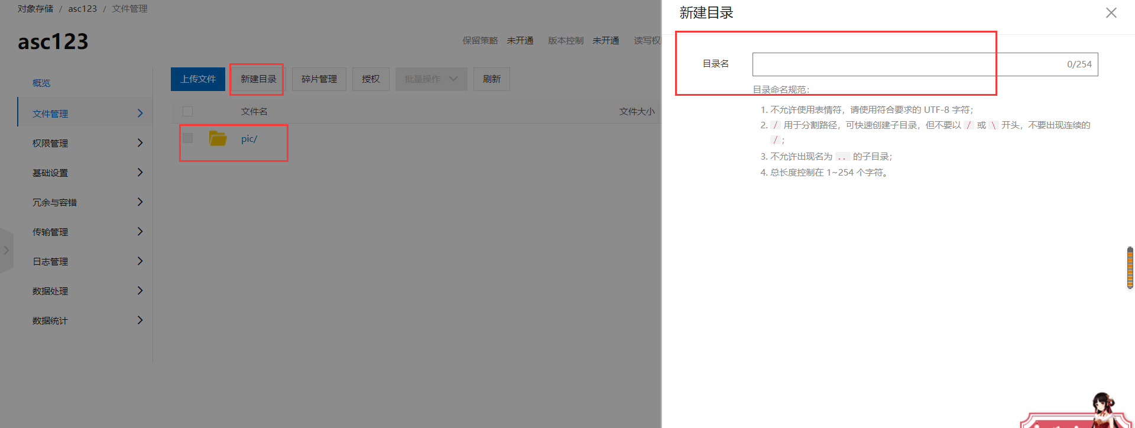Open 传输管理 sidebar section
The image size is (1135, 428).
pyautogui.click(x=50, y=232)
